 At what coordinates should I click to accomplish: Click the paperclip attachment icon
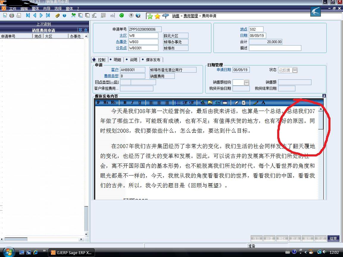pyautogui.click(x=57, y=15)
